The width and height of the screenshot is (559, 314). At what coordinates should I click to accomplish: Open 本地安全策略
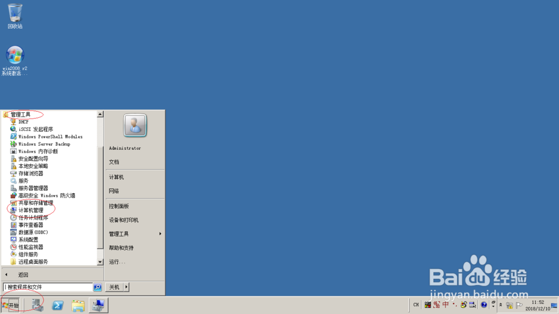coord(29,166)
